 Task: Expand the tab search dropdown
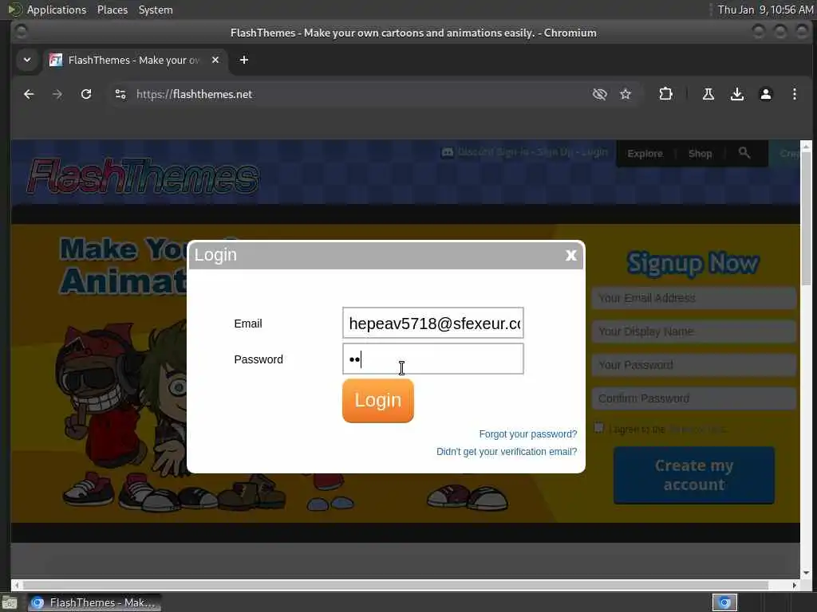coord(27,60)
